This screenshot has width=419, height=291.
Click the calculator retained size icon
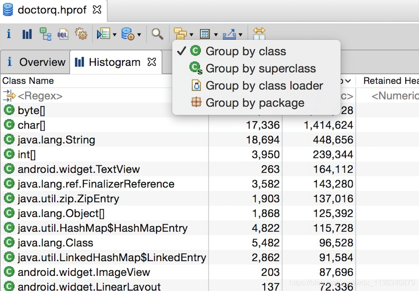(x=205, y=34)
